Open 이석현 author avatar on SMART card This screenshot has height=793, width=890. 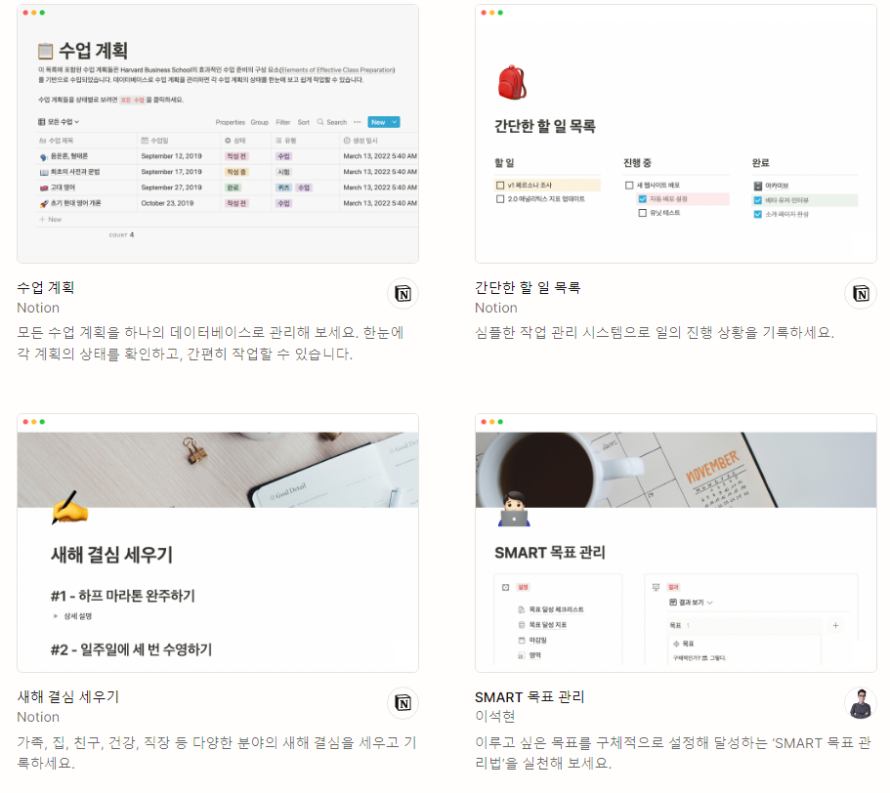click(861, 703)
